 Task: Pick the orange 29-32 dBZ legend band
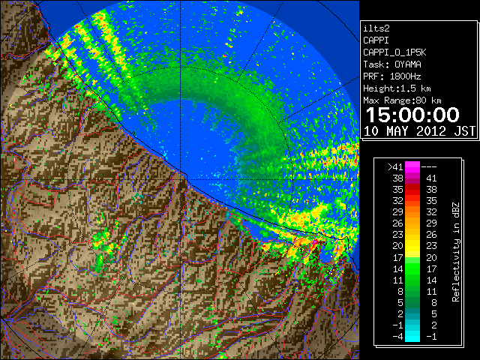[412, 212]
